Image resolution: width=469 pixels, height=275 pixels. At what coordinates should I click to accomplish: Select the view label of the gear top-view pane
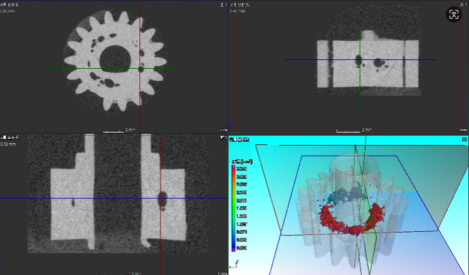(x=9, y=5)
